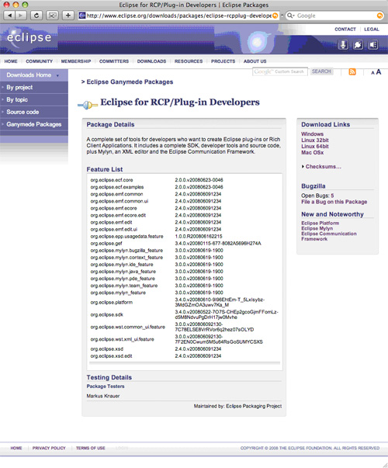Open the RESOURCES nav menu item
388x468 pixels.
click(189, 61)
